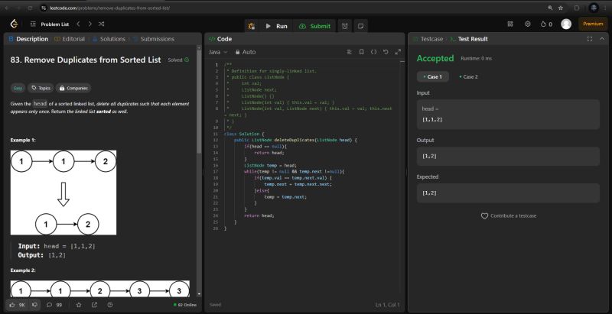Click the LeetCode logo icon
Image resolution: width=612 pixels, height=314 pixels.
pyautogui.click(x=14, y=24)
